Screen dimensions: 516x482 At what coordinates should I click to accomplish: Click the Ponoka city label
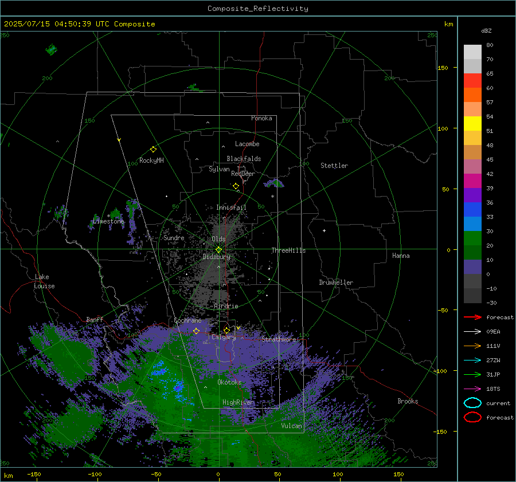click(261, 118)
